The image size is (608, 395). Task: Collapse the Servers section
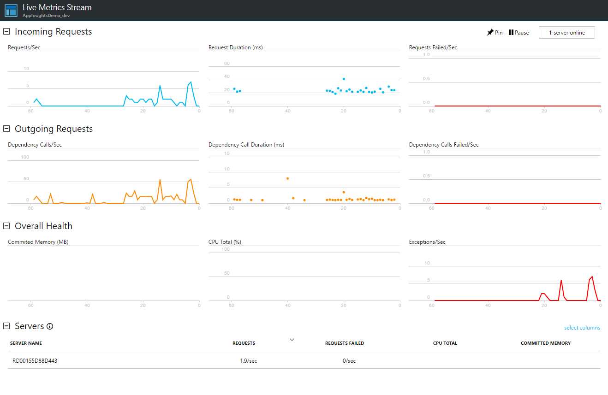[6, 326]
